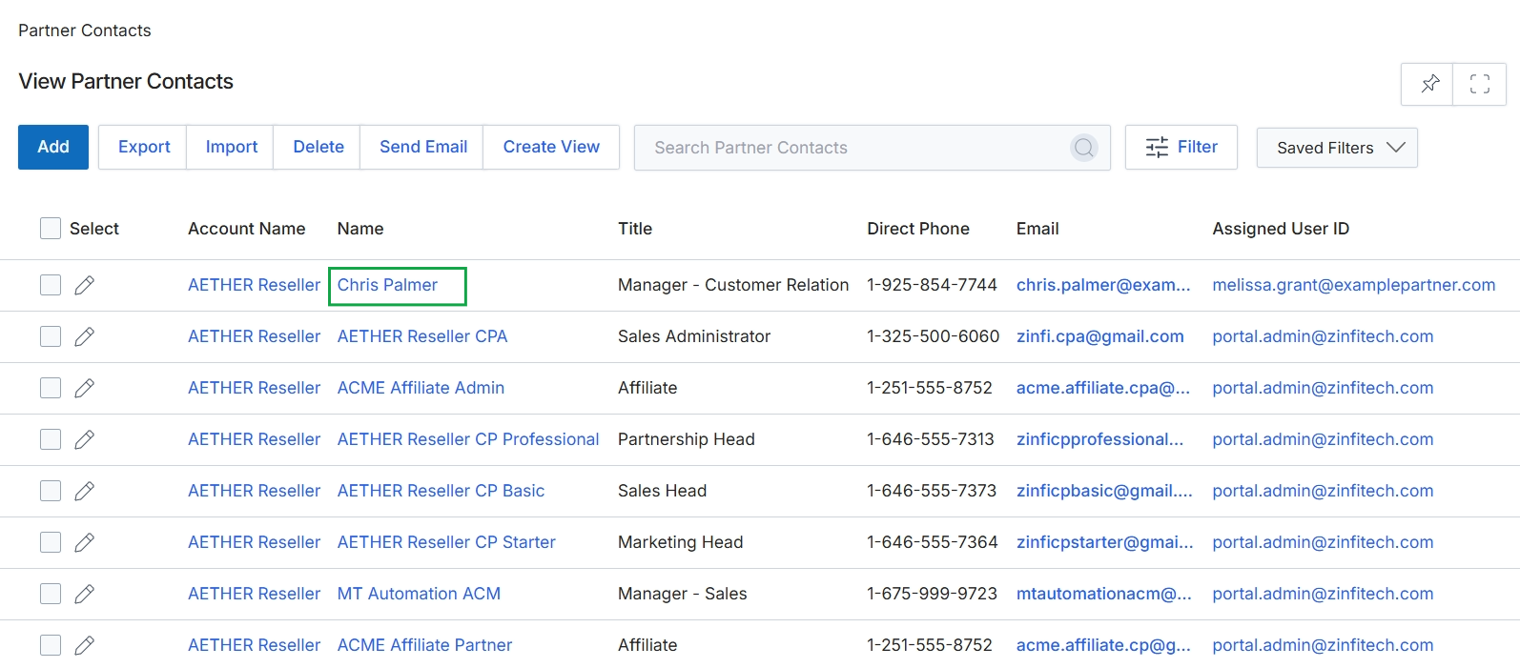The image size is (1520, 668).
Task: Open AETHER Reseller CP Basic contact
Action: tap(441, 491)
